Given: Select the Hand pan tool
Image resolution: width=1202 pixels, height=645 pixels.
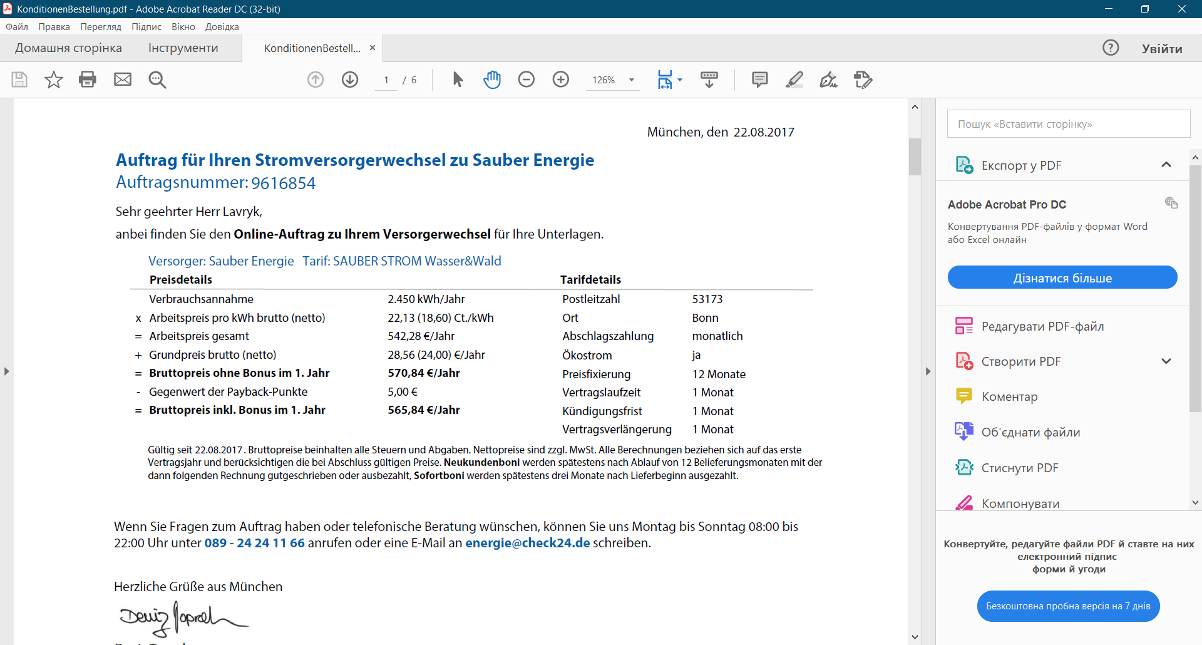Looking at the screenshot, I should click(492, 80).
